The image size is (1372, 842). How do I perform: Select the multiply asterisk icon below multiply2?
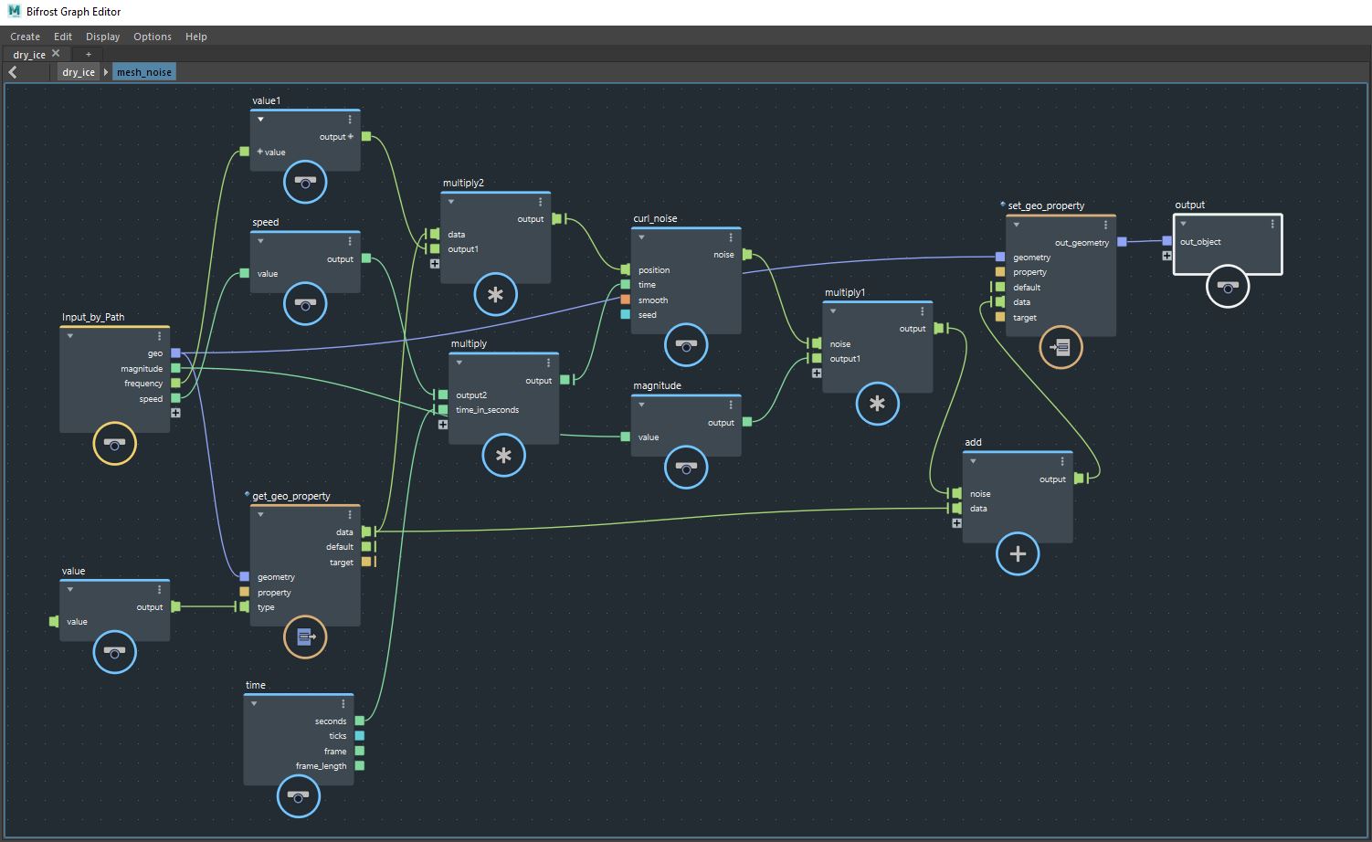coord(495,295)
